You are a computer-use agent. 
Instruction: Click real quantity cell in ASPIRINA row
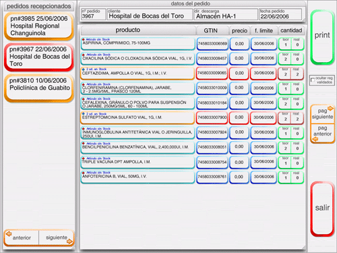tap(297, 45)
